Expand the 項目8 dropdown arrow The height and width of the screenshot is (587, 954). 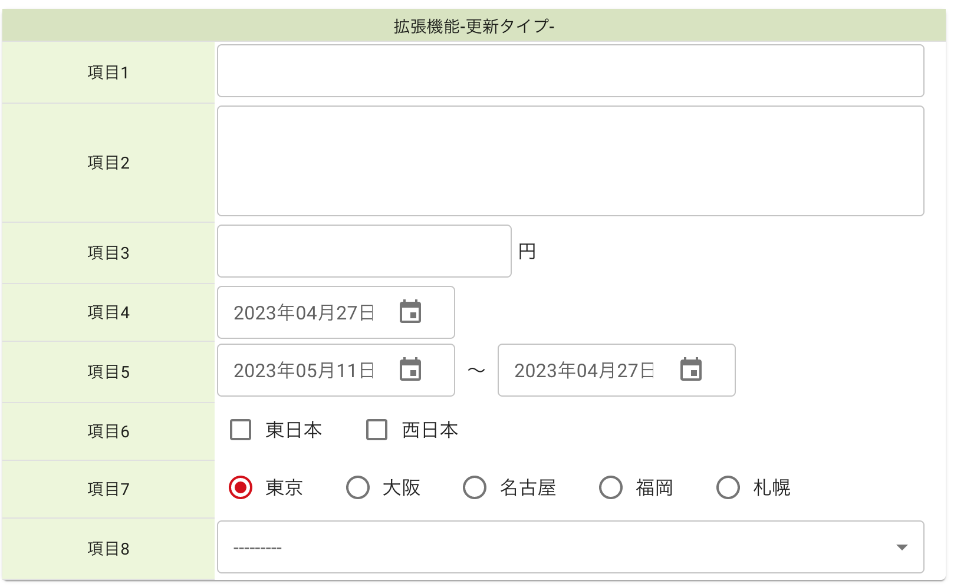[x=902, y=548]
